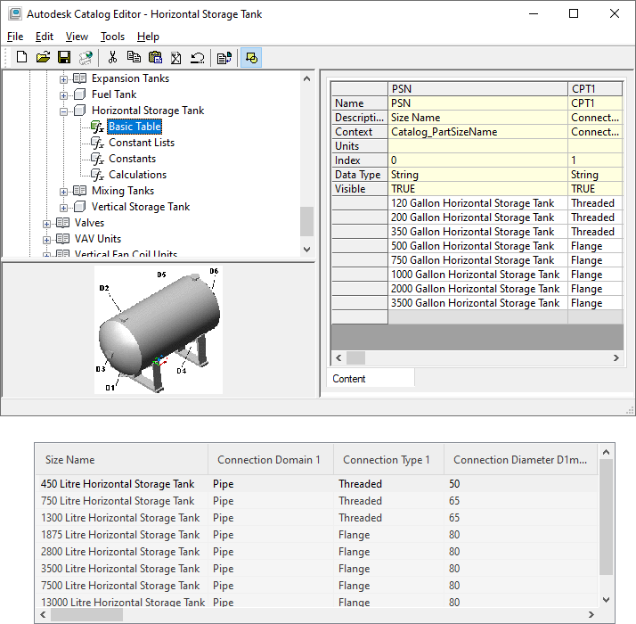The height and width of the screenshot is (624, 636).
Task: Click the Basic Table function icon
Action: point(97,127)
